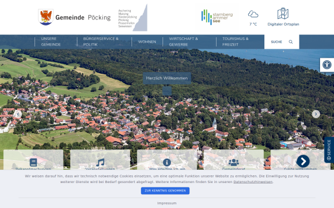The image size is (334, 208).
Task: Open the Wohnen menu
Action: (x=147, y=42)
